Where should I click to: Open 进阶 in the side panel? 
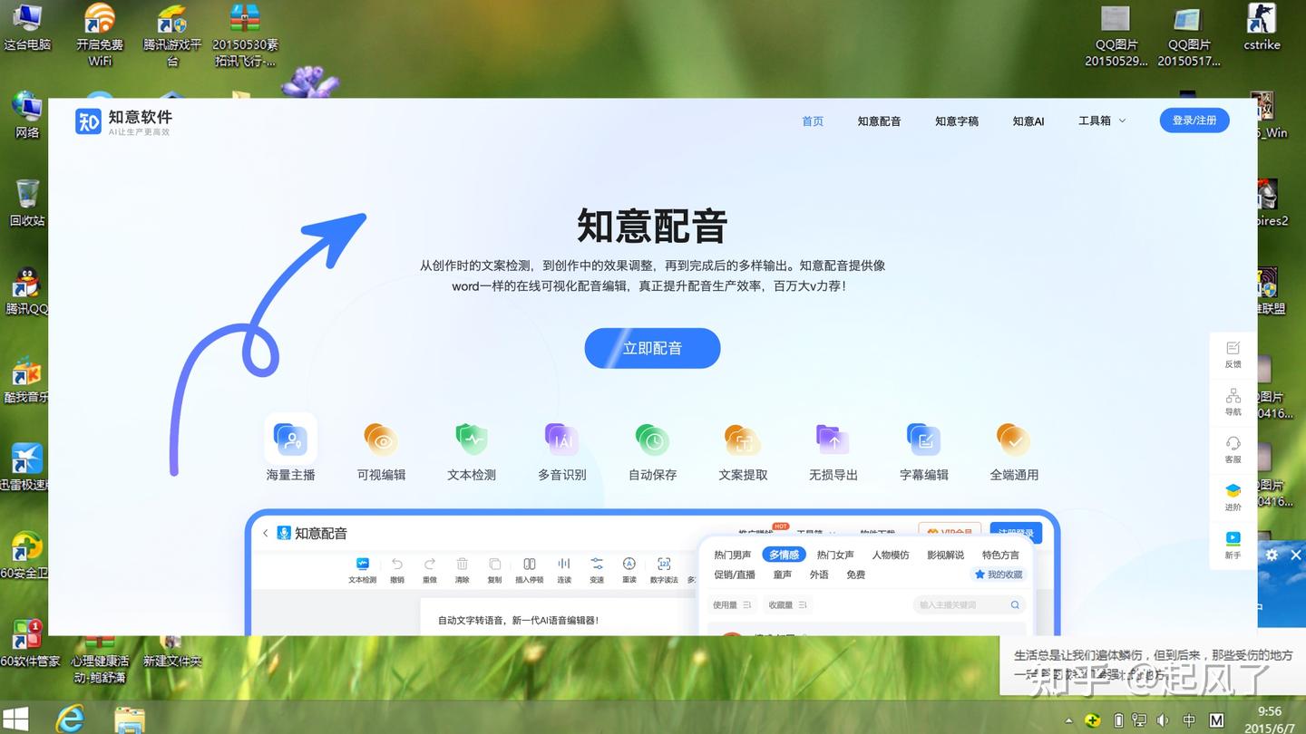[x=1233, y=497]
